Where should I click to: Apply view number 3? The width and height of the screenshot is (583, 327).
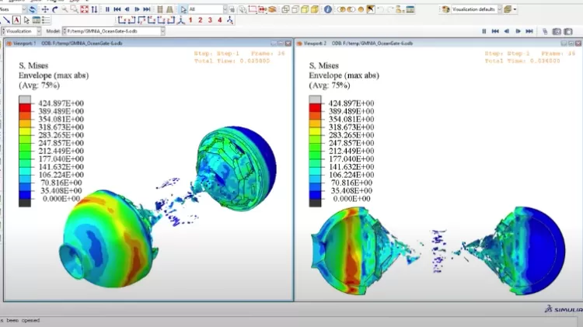tap(210, 20)
